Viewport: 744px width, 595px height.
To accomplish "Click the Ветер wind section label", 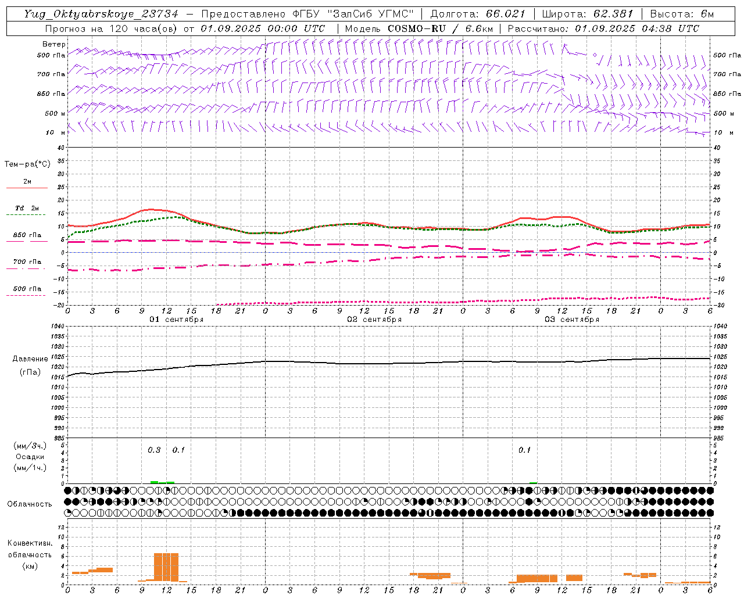I will (54, 44).
